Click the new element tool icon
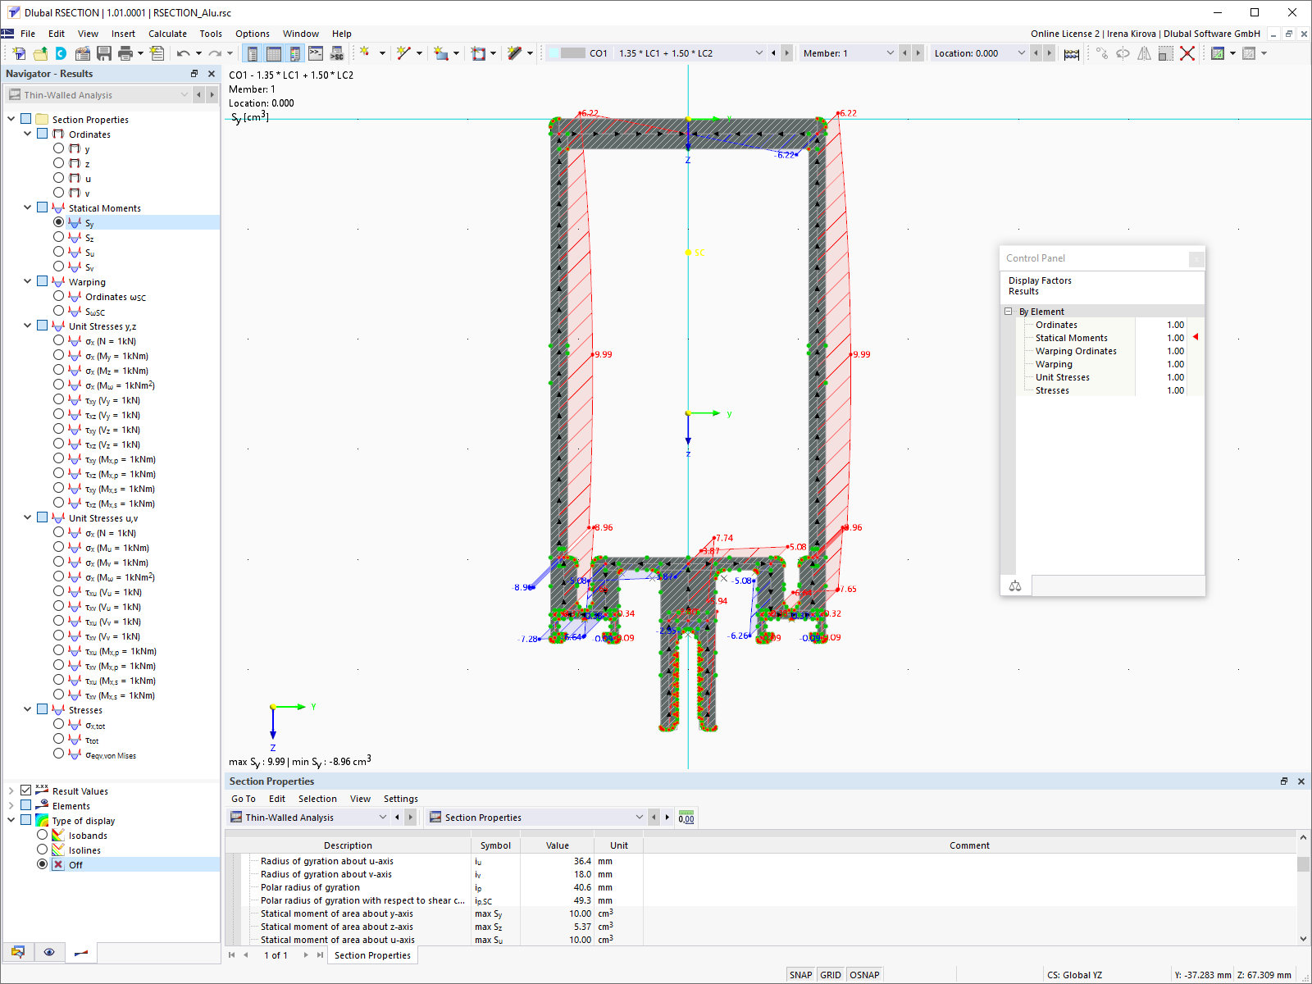Viewport: 1312px width, 984px height. tap(514, 53)
